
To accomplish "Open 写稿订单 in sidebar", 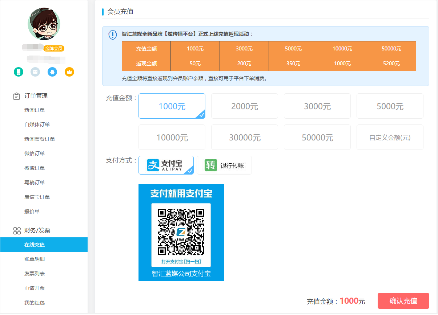I will point(35,183).
